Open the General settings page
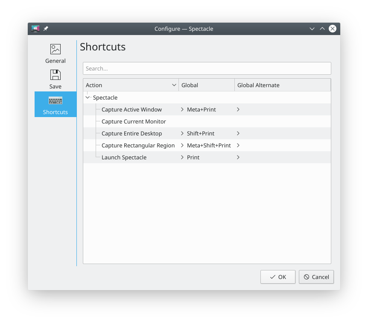Screen dimensions: 368x323 point(55,53)
